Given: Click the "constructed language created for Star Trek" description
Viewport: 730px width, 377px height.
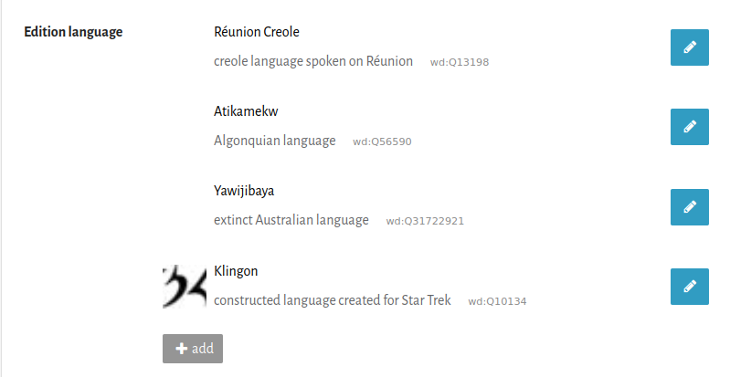Looking at the screenshot, I should pyautogui.click(x=333, y=300).
